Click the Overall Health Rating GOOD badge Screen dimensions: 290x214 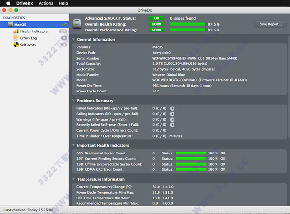(x=157, y=24)
